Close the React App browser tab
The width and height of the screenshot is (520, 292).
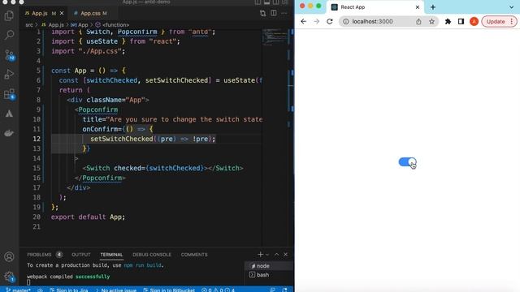[418, 7]
